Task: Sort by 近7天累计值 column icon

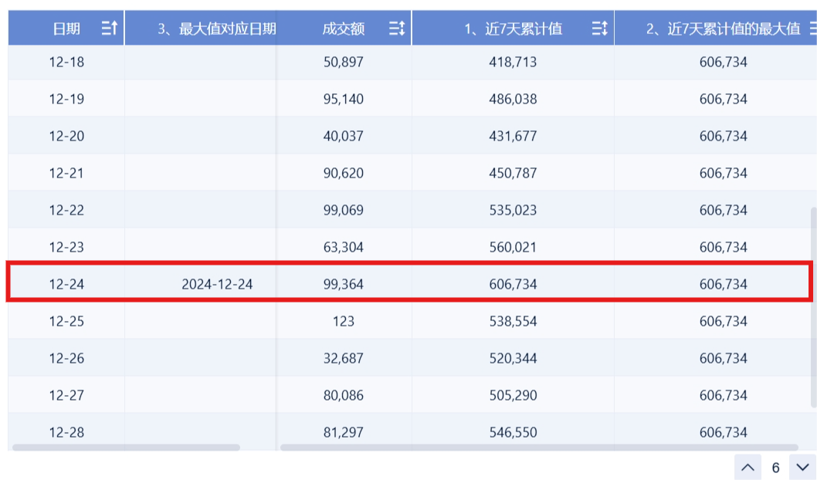Action: [600, 28]
